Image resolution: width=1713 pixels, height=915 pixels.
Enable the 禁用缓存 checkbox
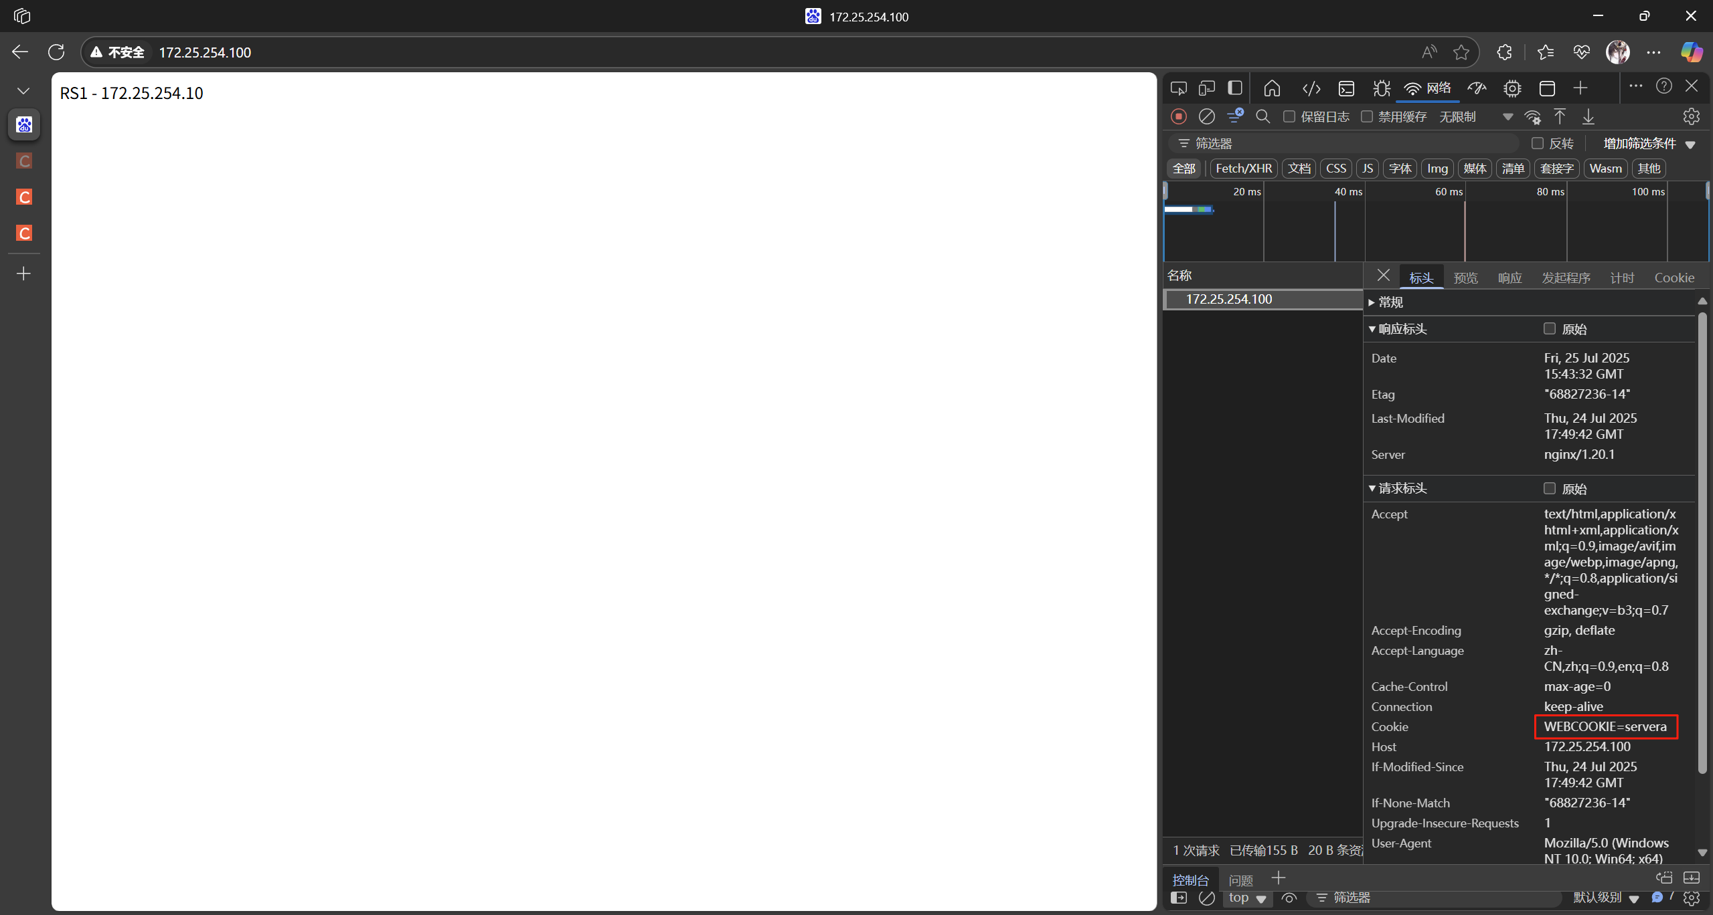1367,116
